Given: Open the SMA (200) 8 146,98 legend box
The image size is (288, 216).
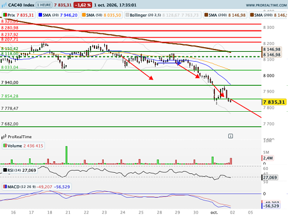Looking at the screenshot, I should tap(225, 15).
